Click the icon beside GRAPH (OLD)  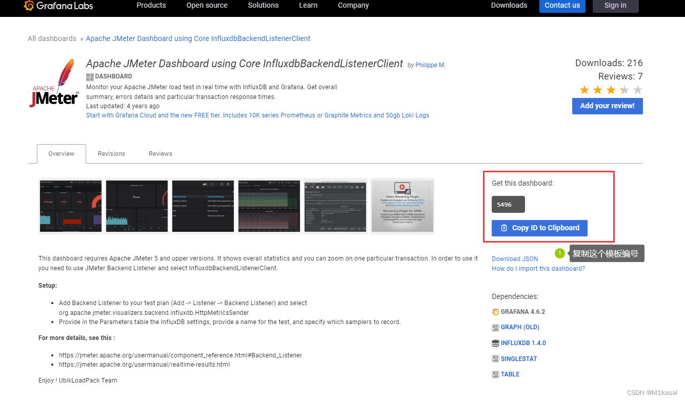[495, 328]
